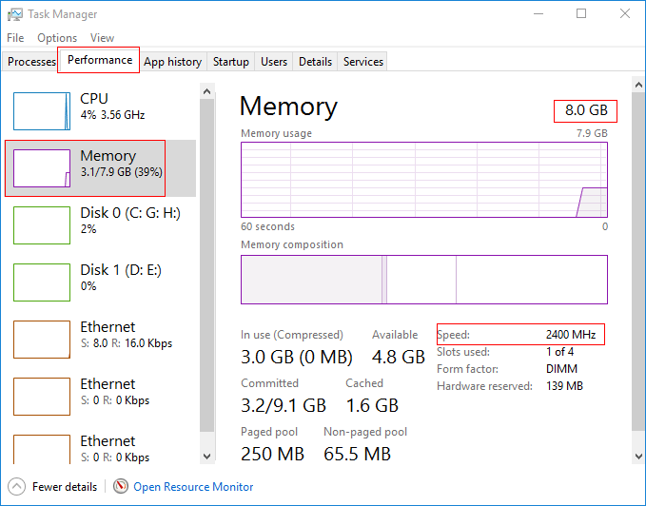Click the Fewer details chevron icon
The width and height of the screenshot is (646, 506).
click(x=16, y=486)
